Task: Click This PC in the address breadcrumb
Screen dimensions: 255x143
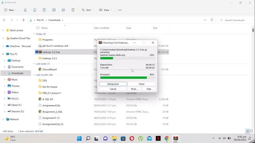Action: pos(40,20)
